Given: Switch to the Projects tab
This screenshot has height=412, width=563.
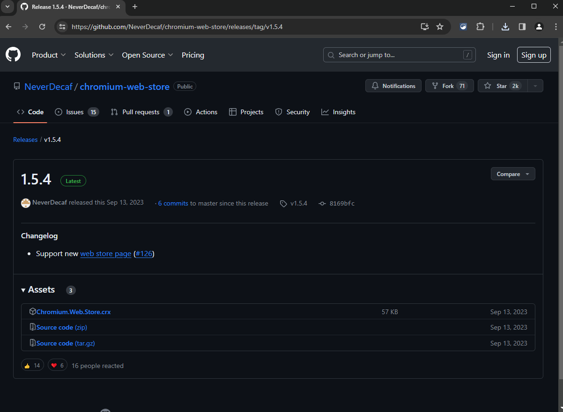Looking at the screenshot, I should 246,112.
